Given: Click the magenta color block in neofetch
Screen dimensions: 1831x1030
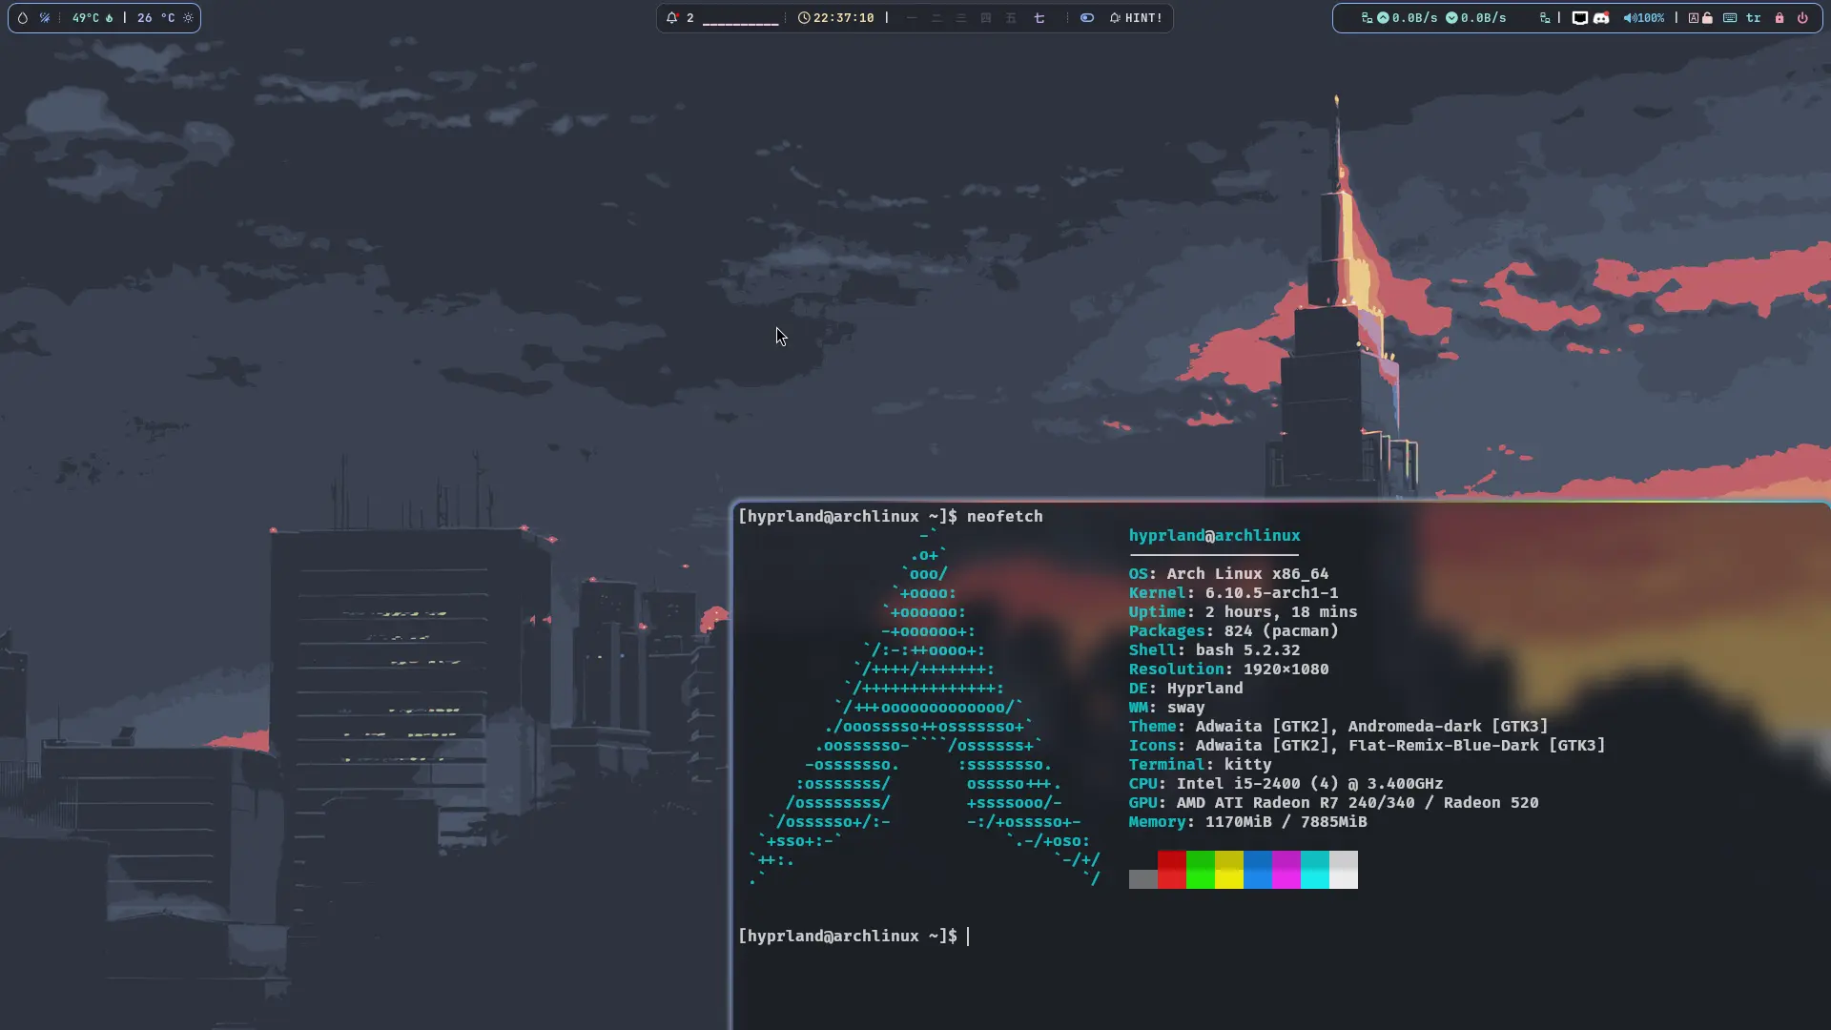Looking at the screenshot, I should point(1286,870).
